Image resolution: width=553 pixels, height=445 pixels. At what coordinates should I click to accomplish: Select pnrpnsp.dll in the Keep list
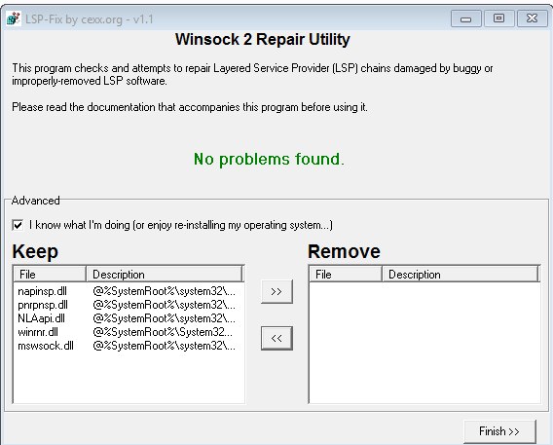pyautogui.click(x=43, y=305)
